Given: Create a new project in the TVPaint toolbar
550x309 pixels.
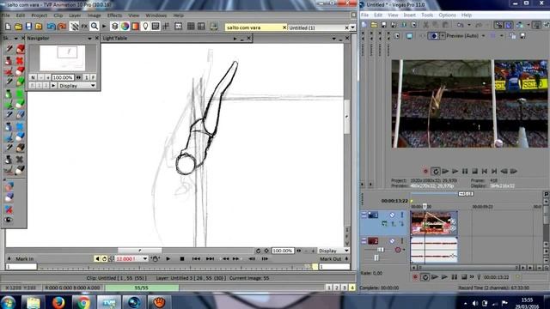Looking at the screenshot, I should click(8, 27).
